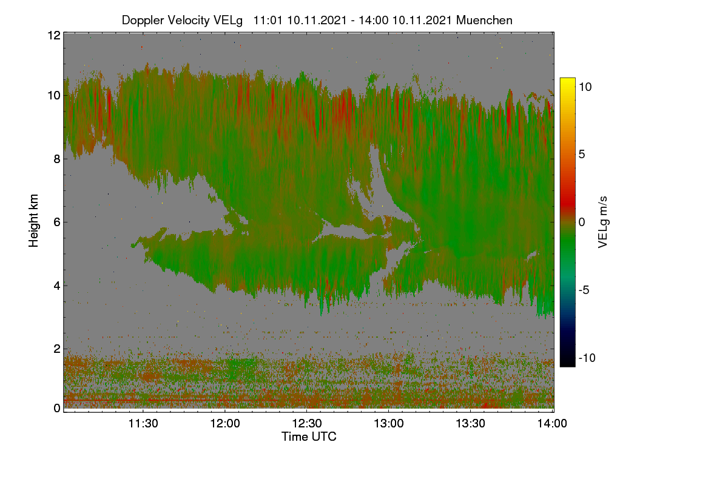The image size is (728, 485).
Task: Click the 12:00 time tick label
Action: point(225,423)
